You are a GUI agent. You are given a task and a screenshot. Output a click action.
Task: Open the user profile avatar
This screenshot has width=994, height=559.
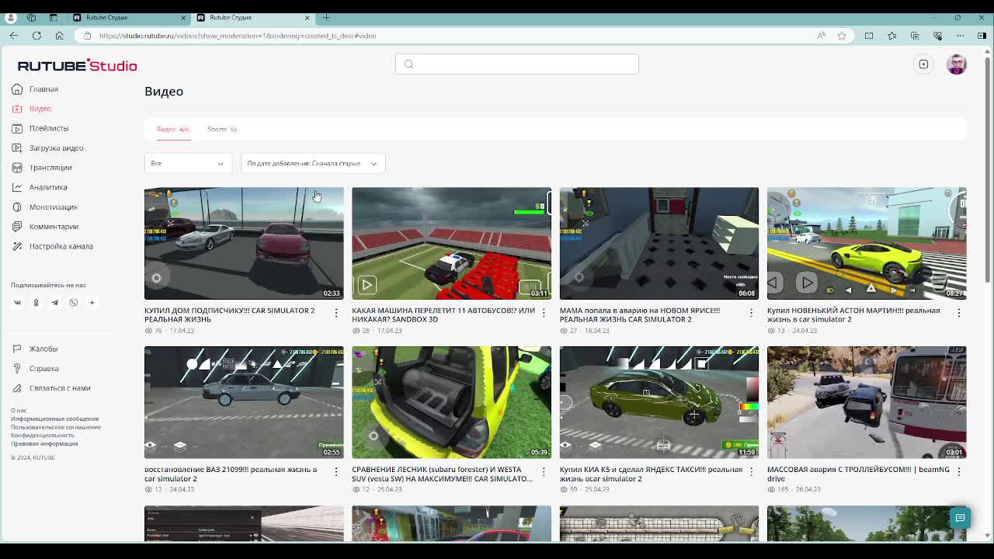(957, 64)
